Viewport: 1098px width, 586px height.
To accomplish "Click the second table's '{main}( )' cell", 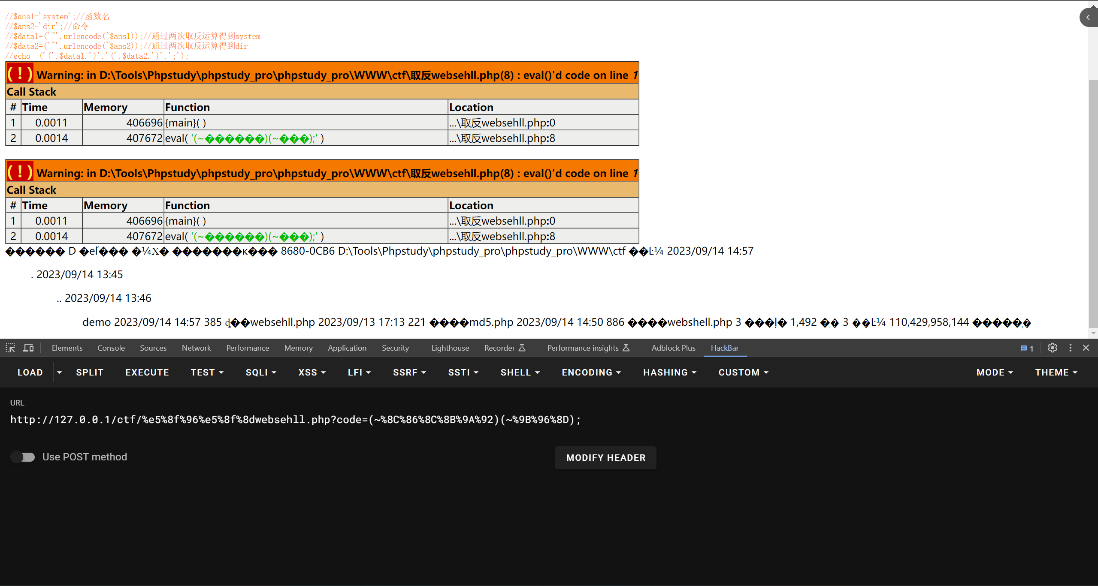I will pos(306,221).
